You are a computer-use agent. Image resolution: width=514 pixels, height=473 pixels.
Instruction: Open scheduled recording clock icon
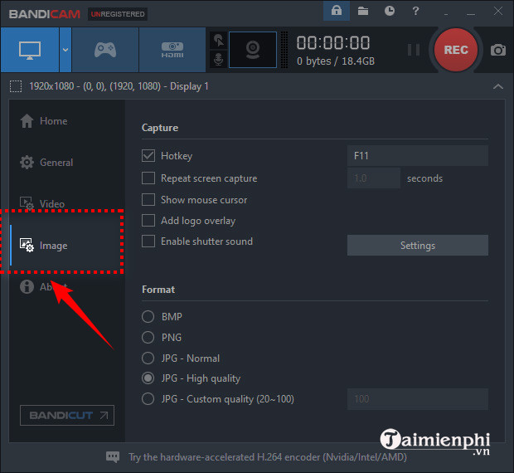click(390, 11)
